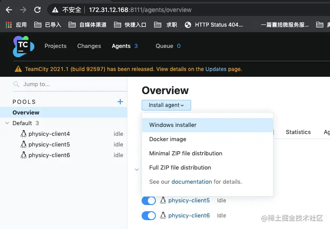Viewport: 330px width, 229px height.
Task: Disable the physicy-client5 agent toggle
Action: [x=149, y=201]
